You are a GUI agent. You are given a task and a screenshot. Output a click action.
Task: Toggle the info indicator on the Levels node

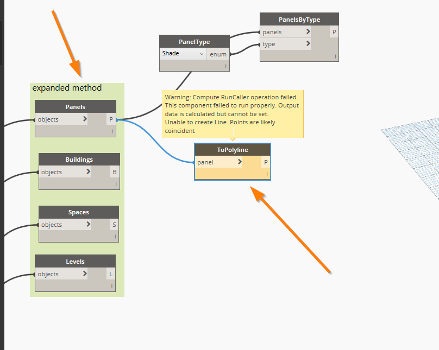point(111,285)
